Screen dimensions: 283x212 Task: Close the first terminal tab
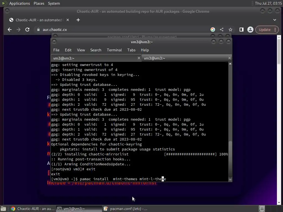139,58
